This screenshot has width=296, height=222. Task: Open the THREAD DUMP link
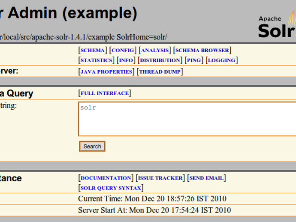(160, 72)
